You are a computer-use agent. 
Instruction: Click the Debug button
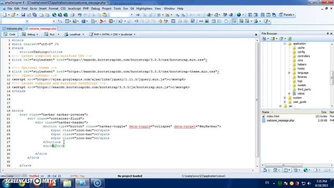[30, 34]
